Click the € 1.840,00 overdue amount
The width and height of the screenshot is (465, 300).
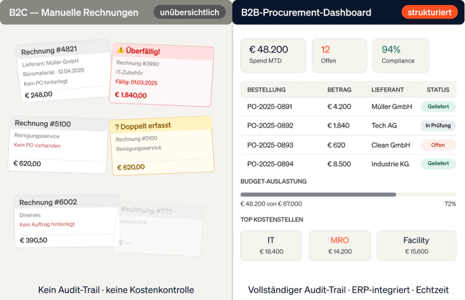pos(131,95)
